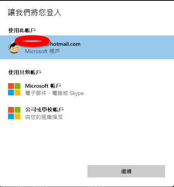Click the 繼續 button

point(126,171)
